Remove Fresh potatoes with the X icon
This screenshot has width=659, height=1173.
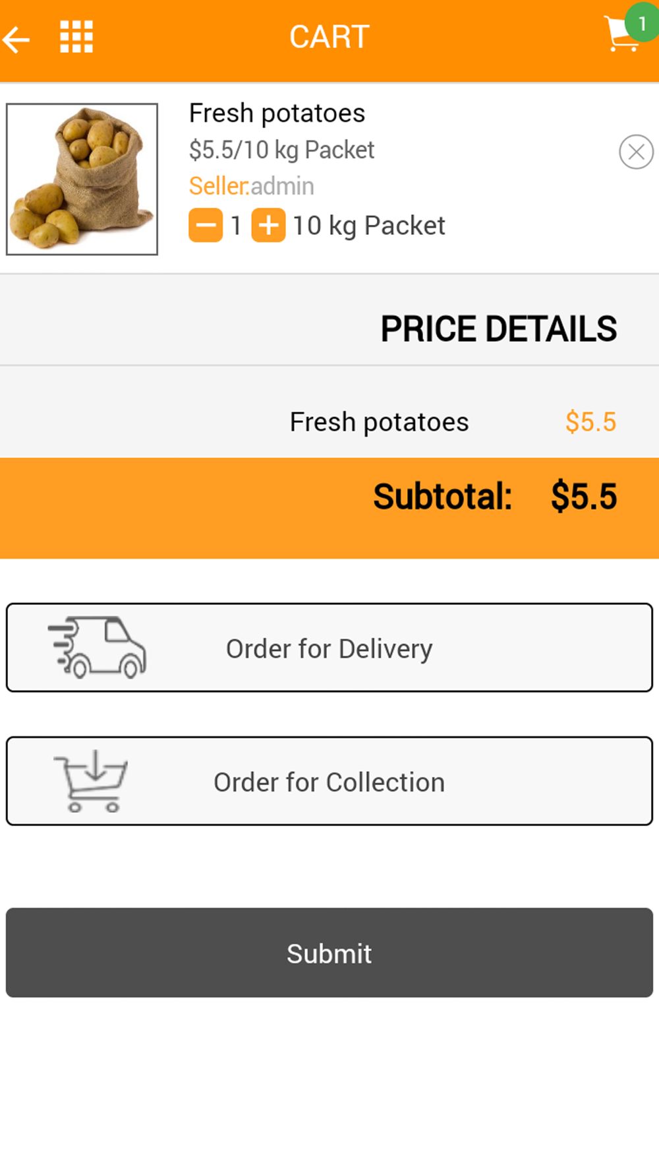[x=636, y=152]
